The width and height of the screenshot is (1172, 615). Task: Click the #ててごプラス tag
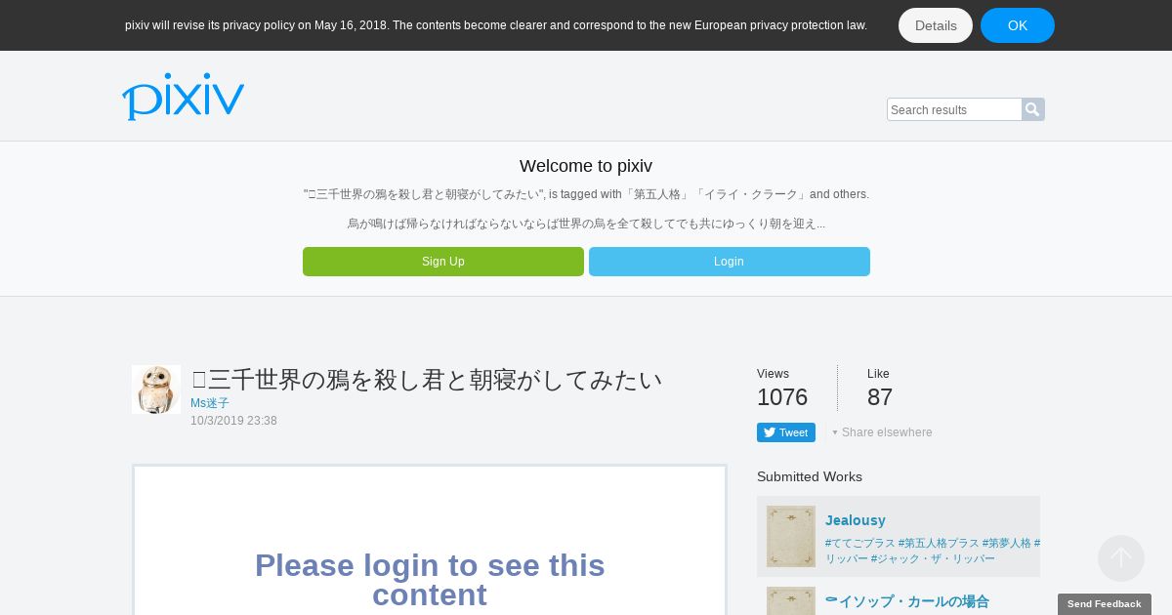click(860, 543)
